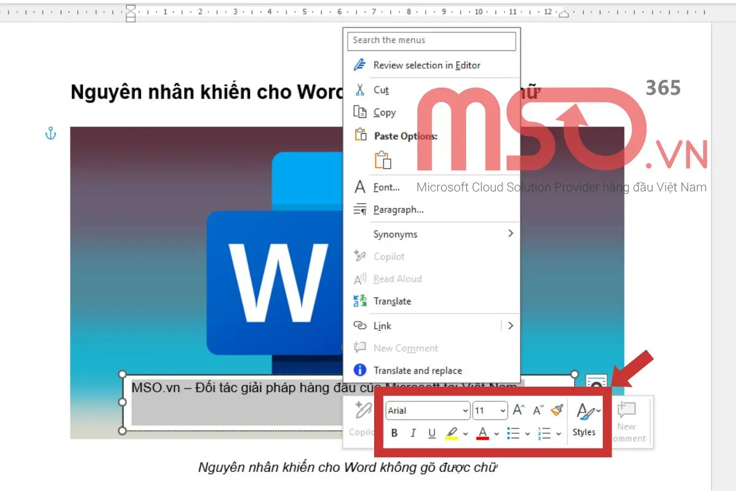Select the Translate icon in the context menu
This screenshot has height=491, width=736.
[361, 301]
